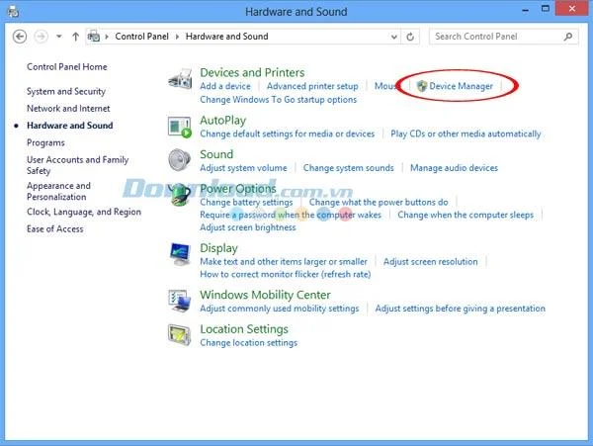Click Play CDs or other media automatically
This screenshot has height=446, width=593.
coord(466,134)
